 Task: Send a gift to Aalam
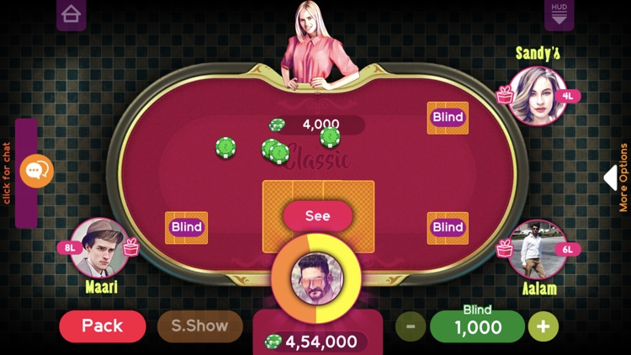click(505, 248)
